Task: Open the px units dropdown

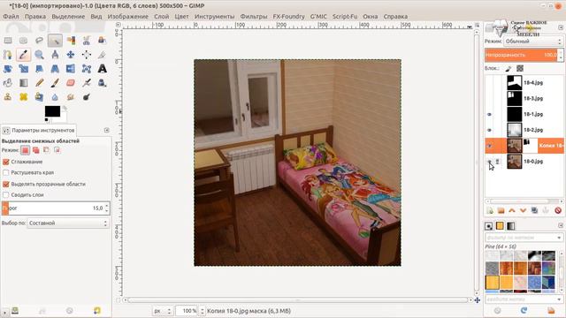Action: coord(162,311)
